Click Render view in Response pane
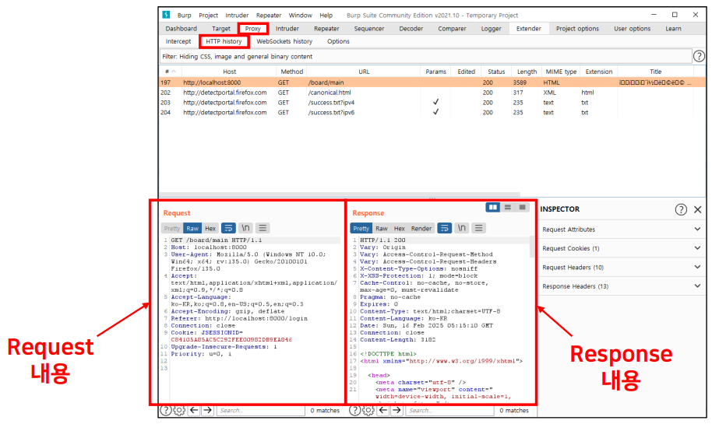 click(421, 229)
